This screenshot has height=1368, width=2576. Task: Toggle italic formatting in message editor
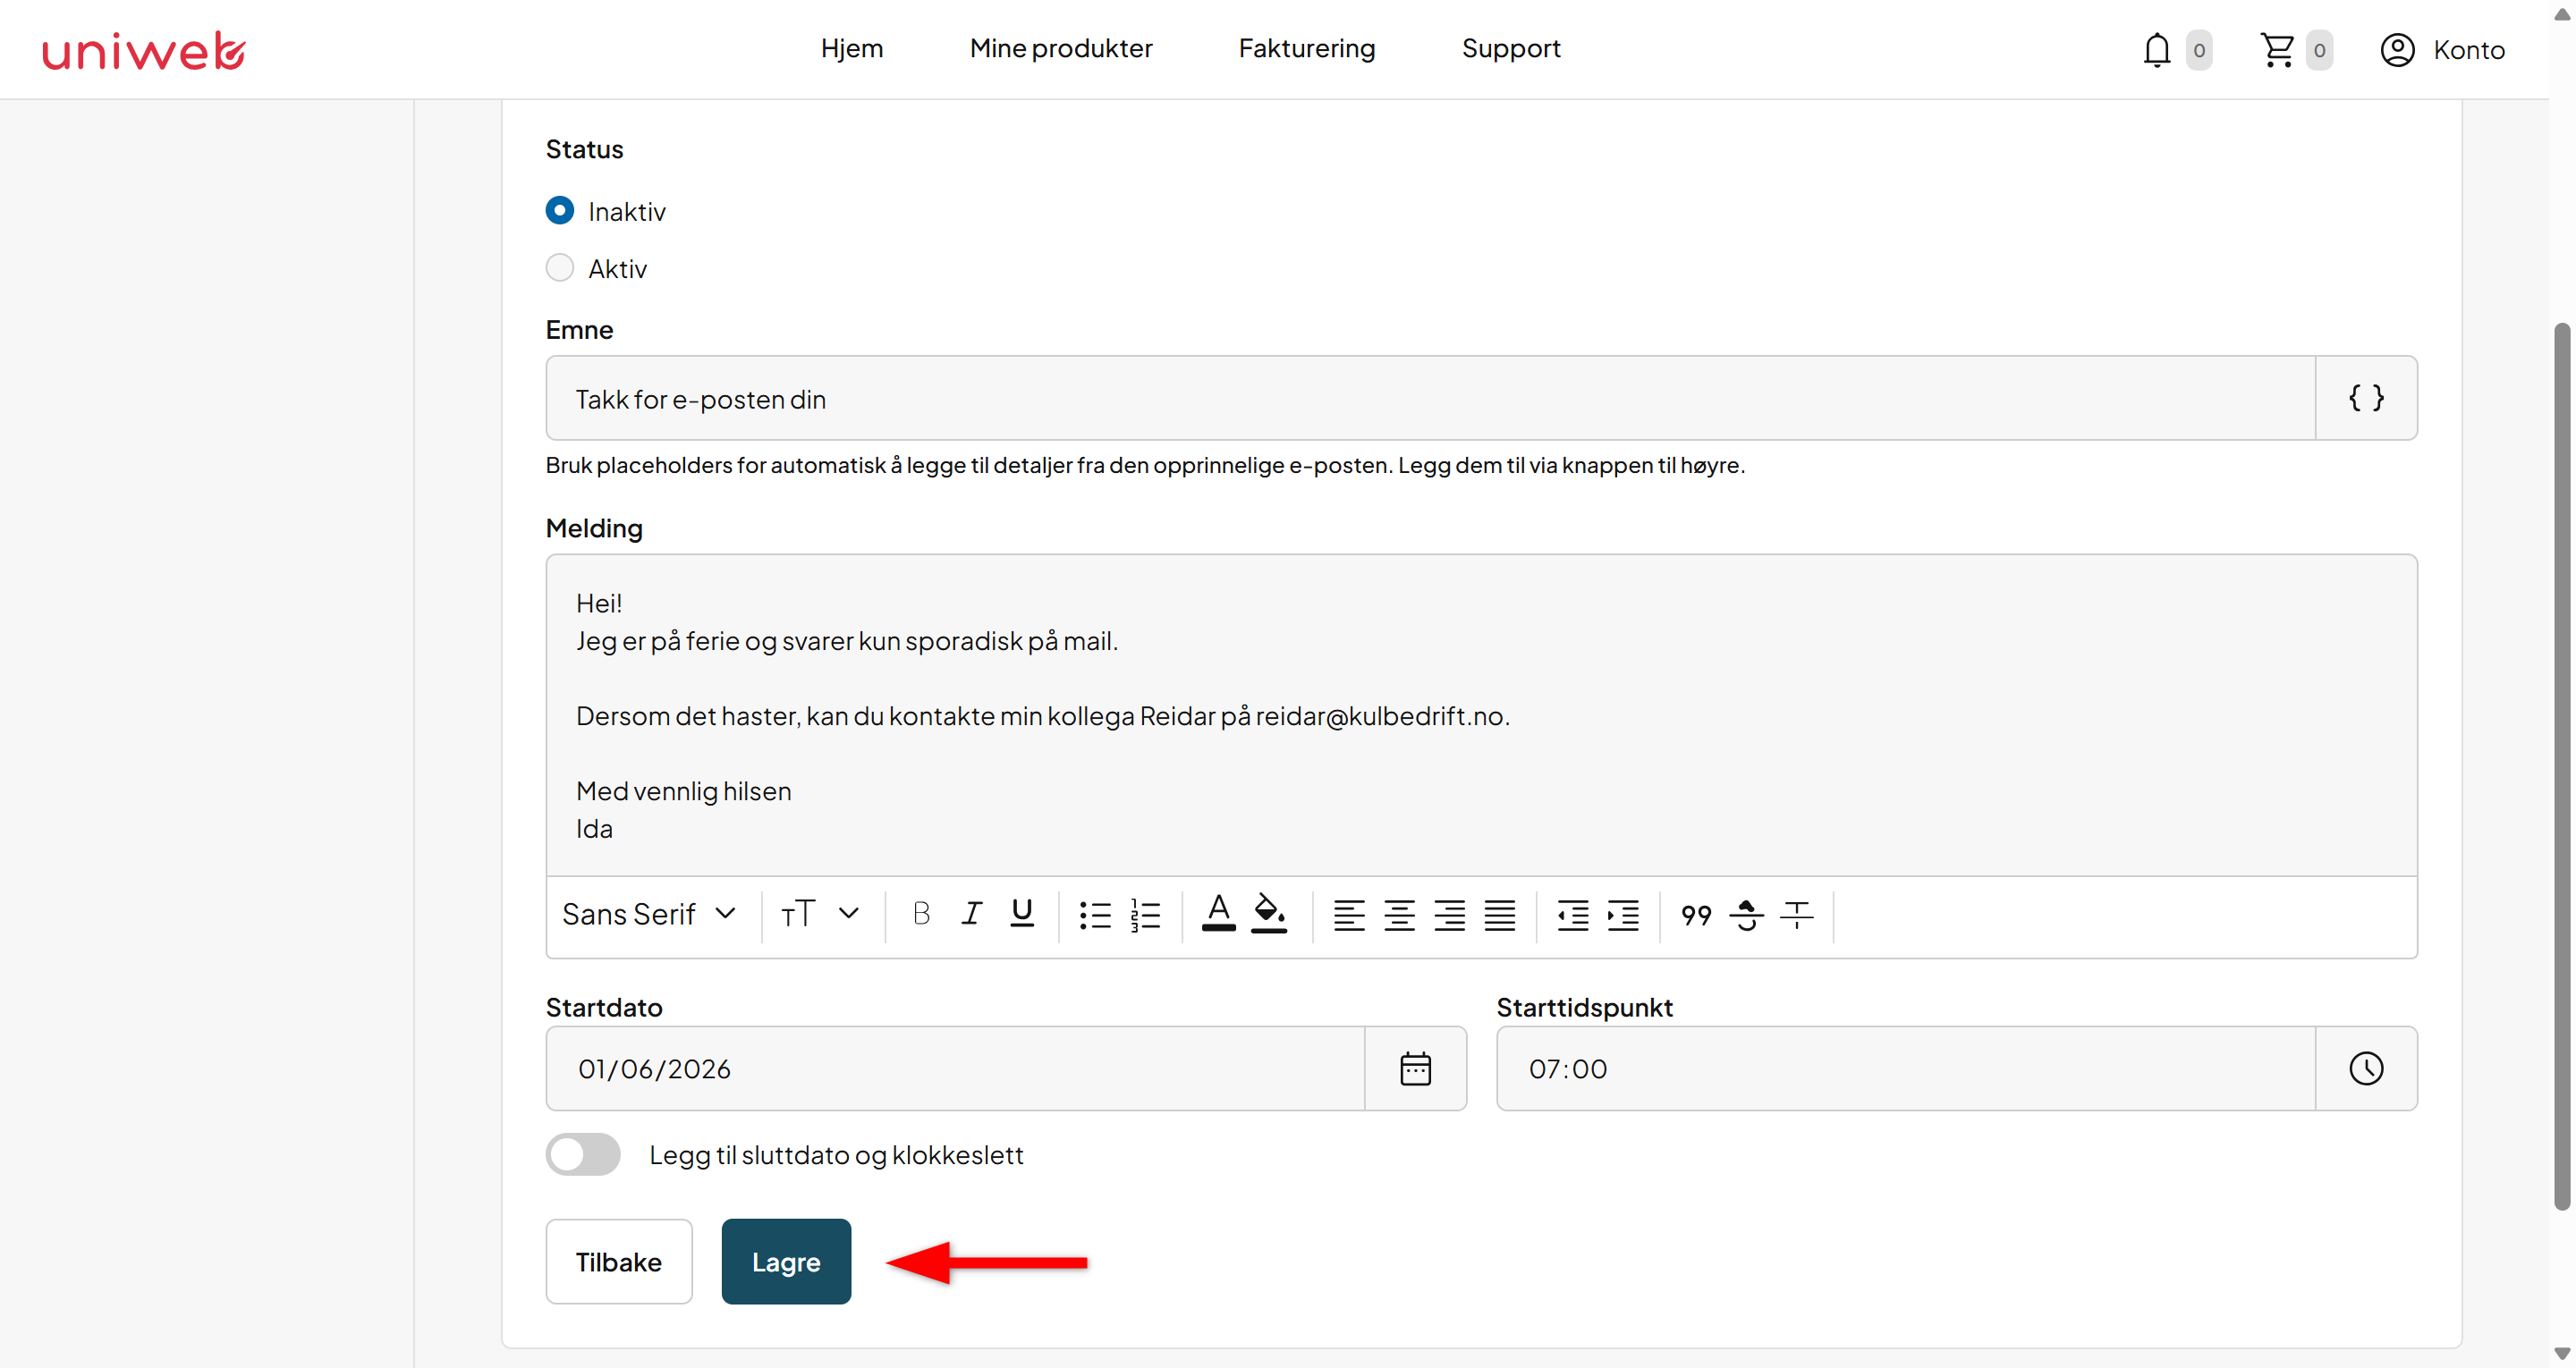point(971,914)
